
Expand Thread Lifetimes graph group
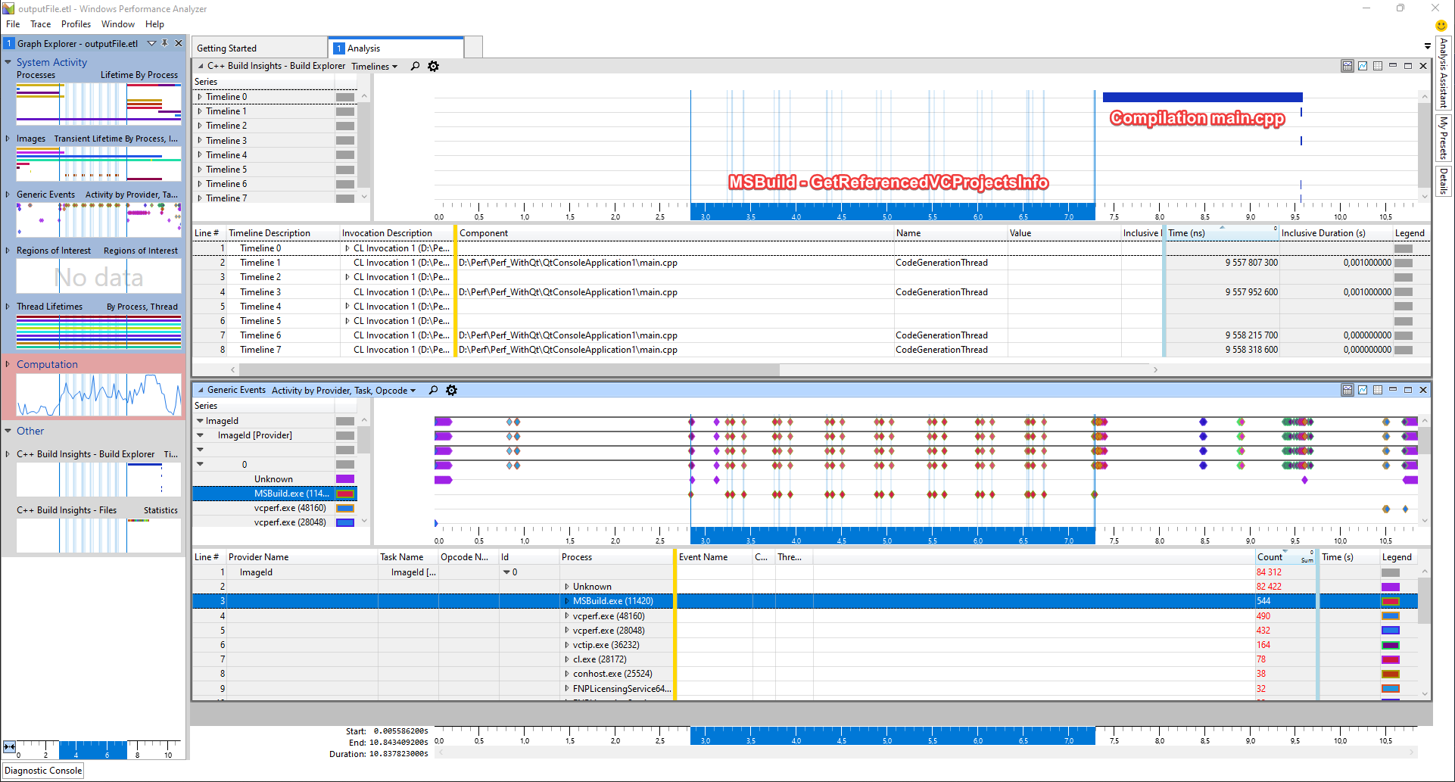pos(8,307)
